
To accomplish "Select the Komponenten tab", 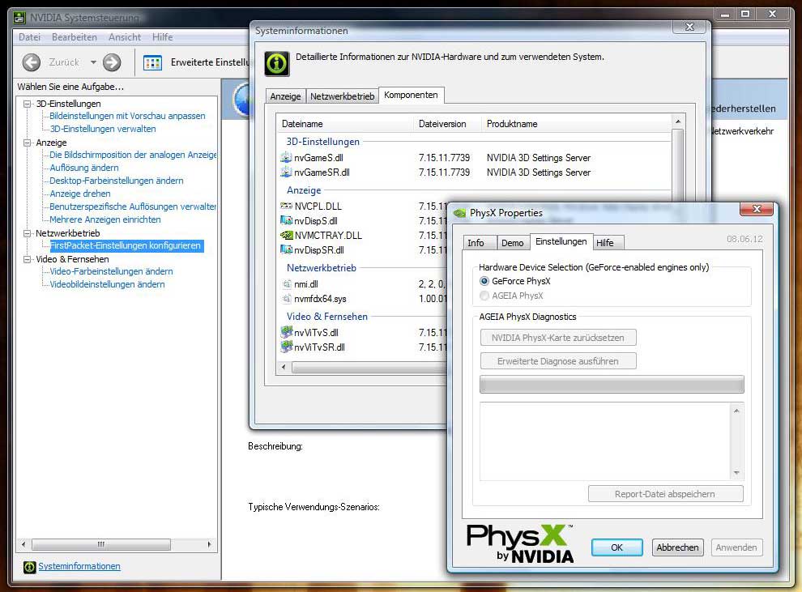I will [x=411, y=95].
